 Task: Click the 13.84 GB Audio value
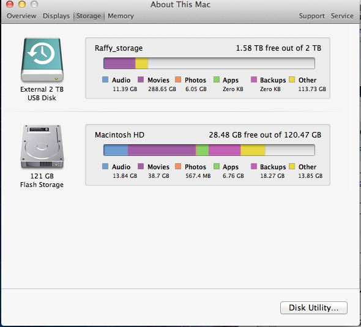click(125, 176)
